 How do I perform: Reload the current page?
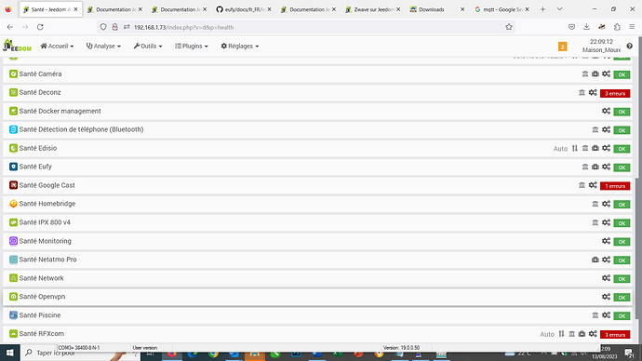40,27
